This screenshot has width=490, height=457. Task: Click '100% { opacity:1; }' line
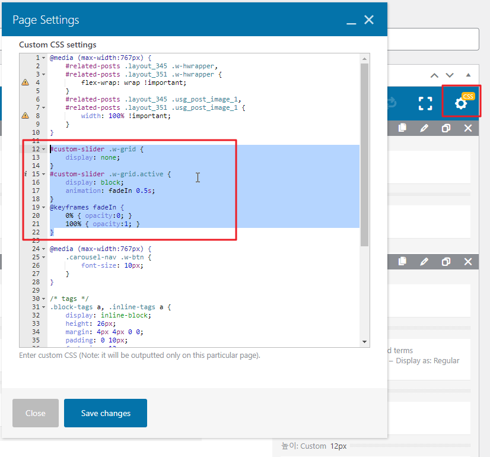[x=103, y=224]
